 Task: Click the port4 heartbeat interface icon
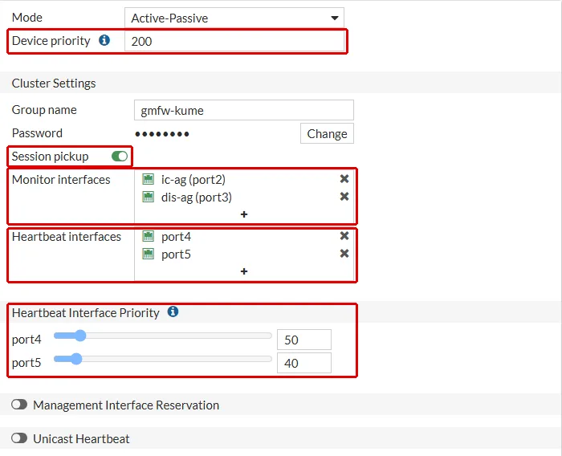[x=148, y=236]
